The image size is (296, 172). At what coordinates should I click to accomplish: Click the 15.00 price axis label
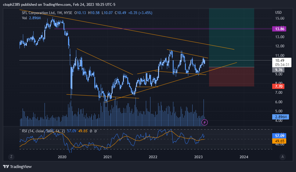click(x=280, y=18)
